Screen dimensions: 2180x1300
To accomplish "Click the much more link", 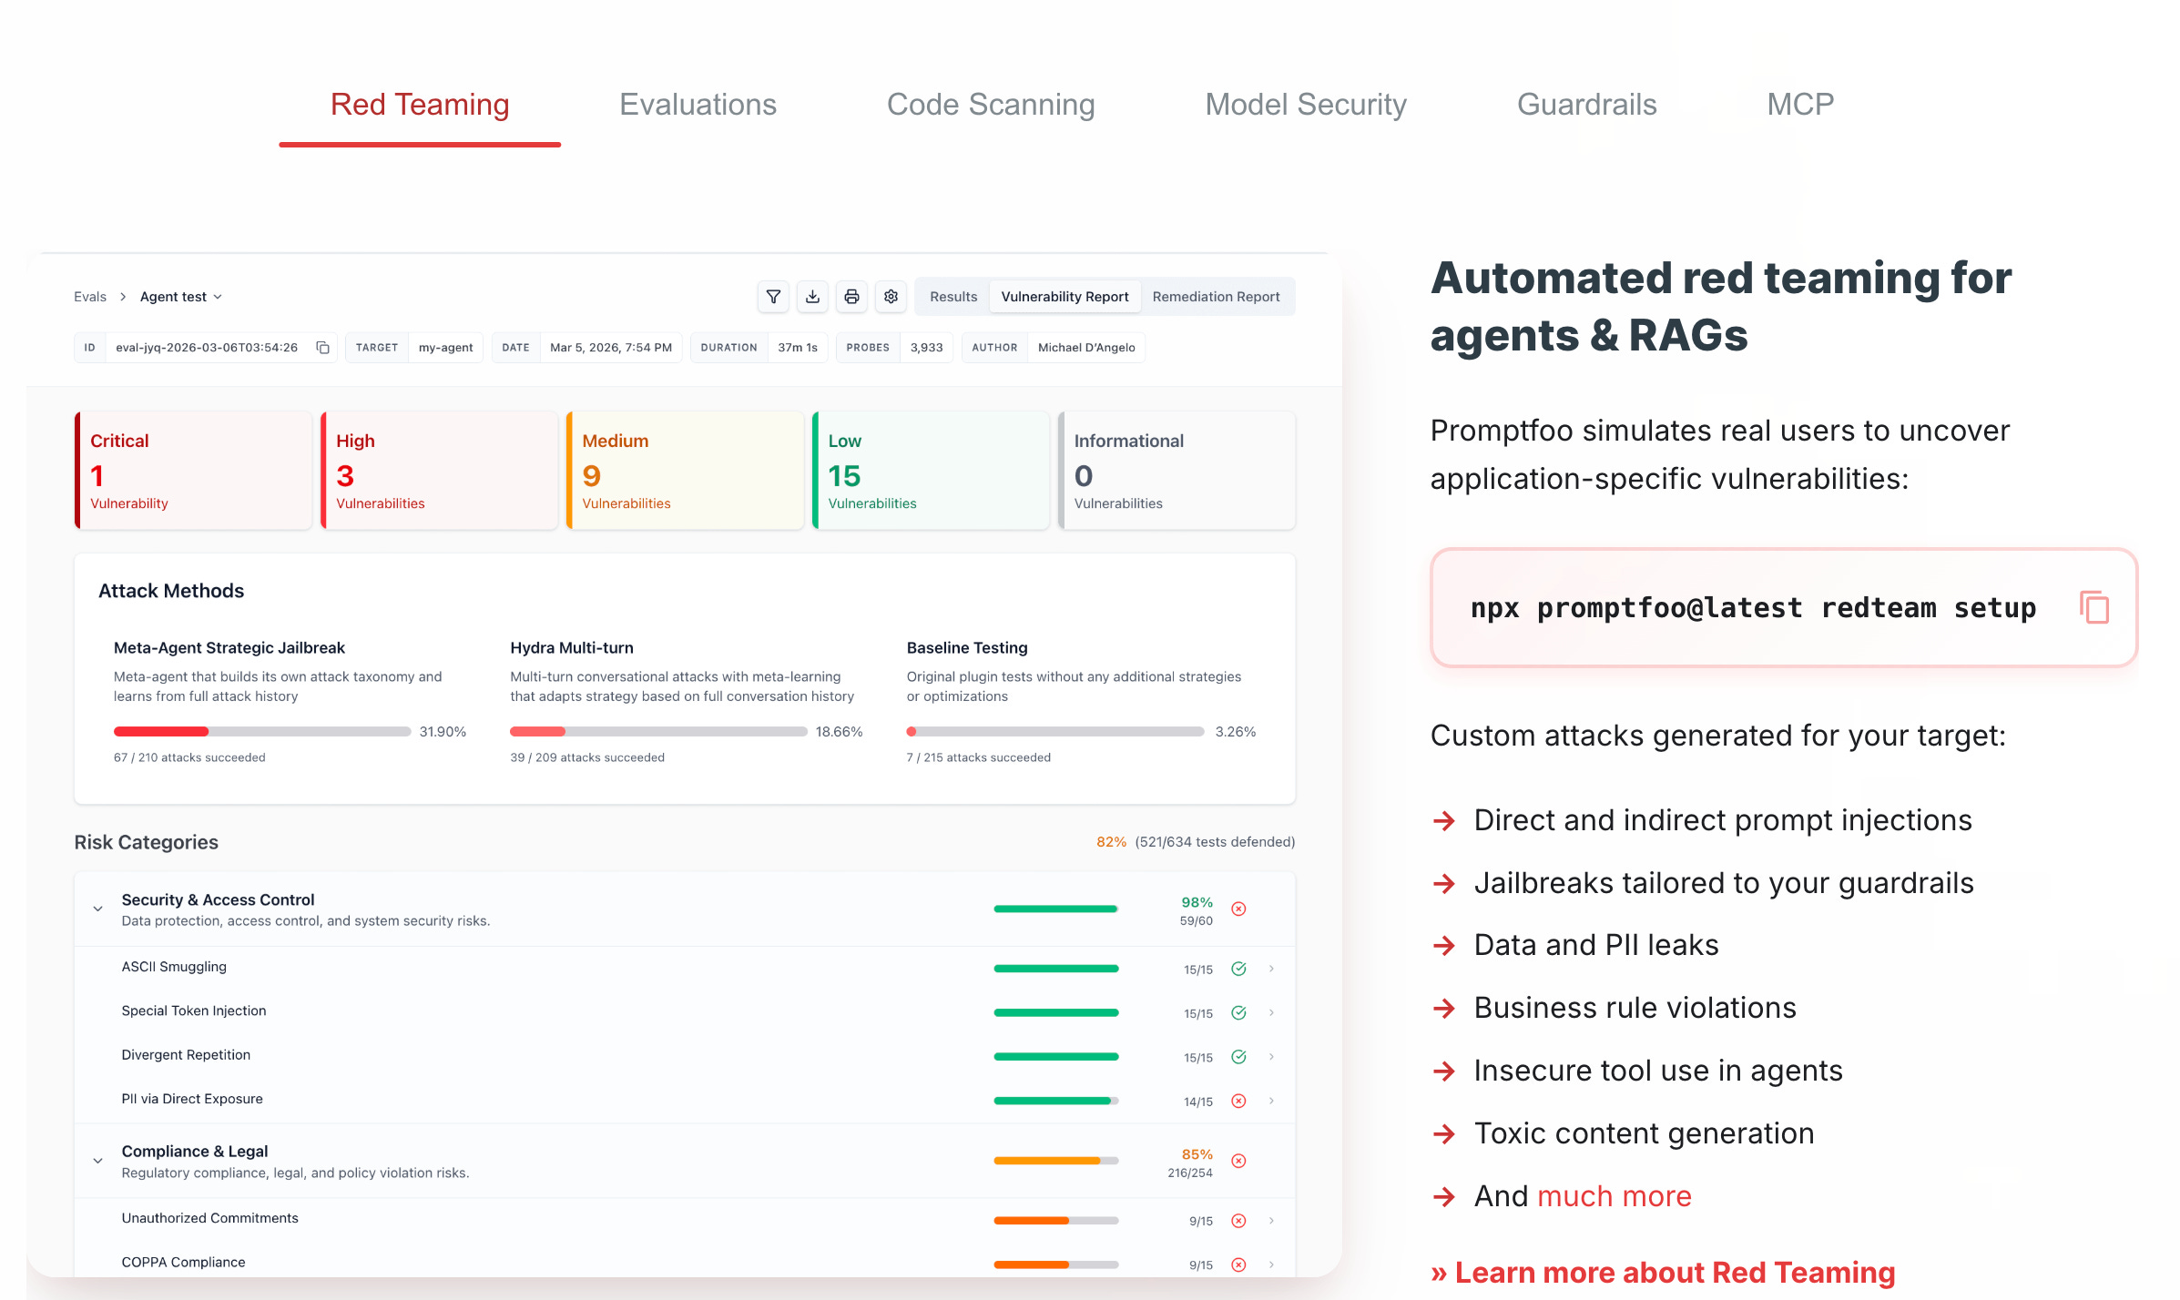I will click(x=1614, y=1196).
